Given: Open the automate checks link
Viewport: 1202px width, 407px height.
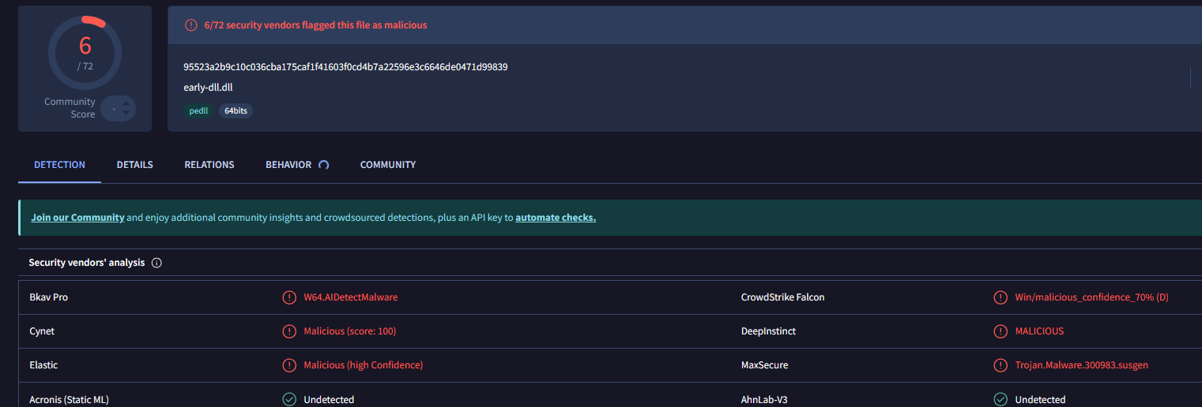Looking at the screenshot, I should coord(556,218).
